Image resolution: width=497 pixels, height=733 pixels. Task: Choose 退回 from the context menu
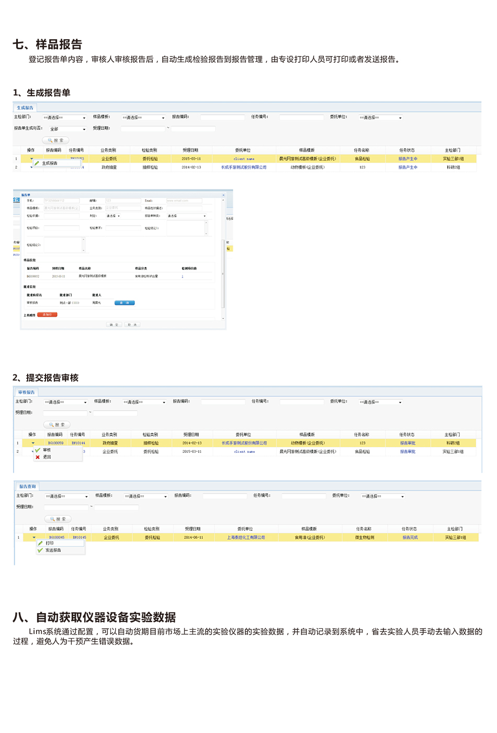point(47,457)
